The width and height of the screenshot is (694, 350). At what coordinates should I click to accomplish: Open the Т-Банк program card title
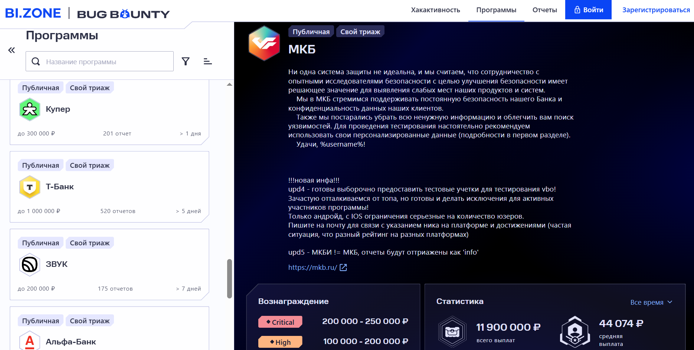pos(60,187)
